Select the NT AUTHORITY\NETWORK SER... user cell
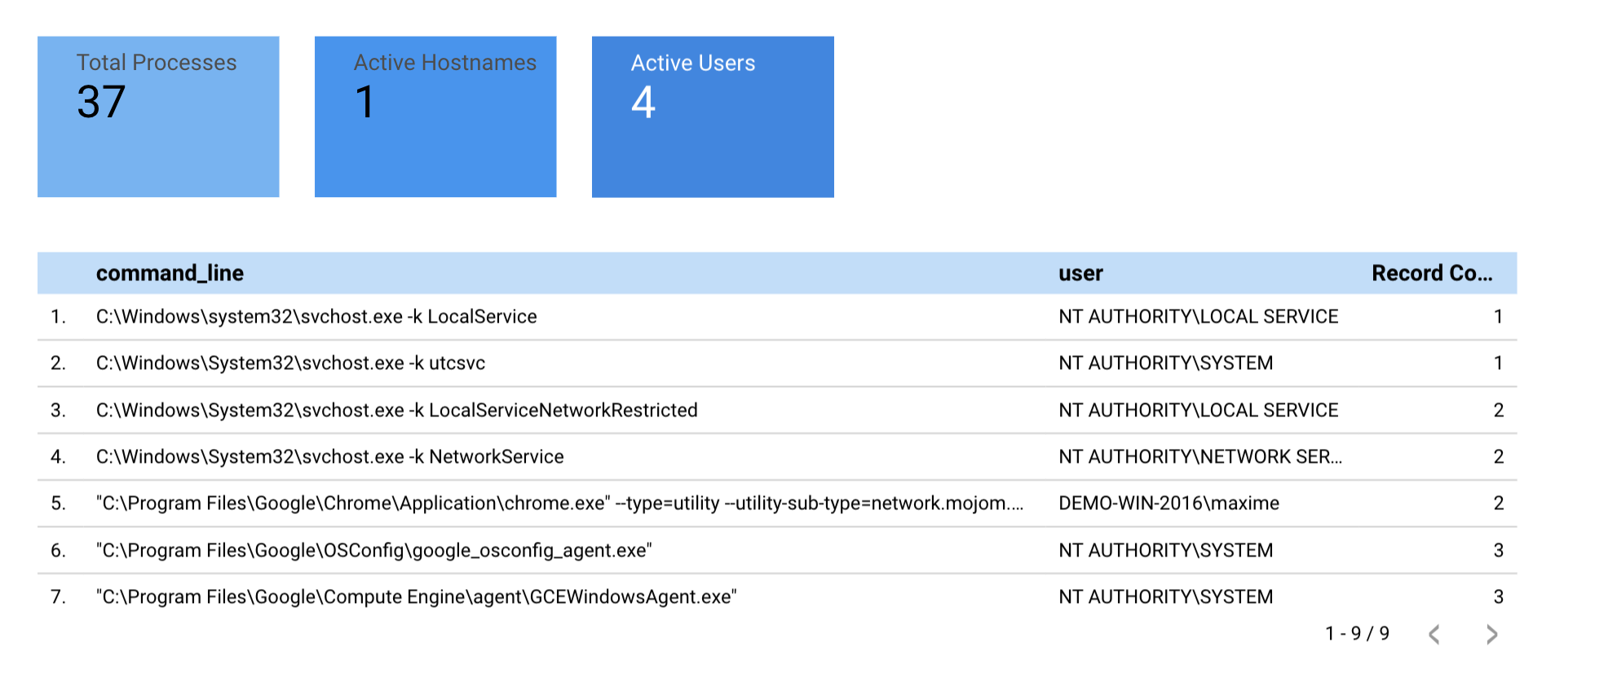Image resolution: width=1608 pixels, height=673 pixels. pos(1199,457)
